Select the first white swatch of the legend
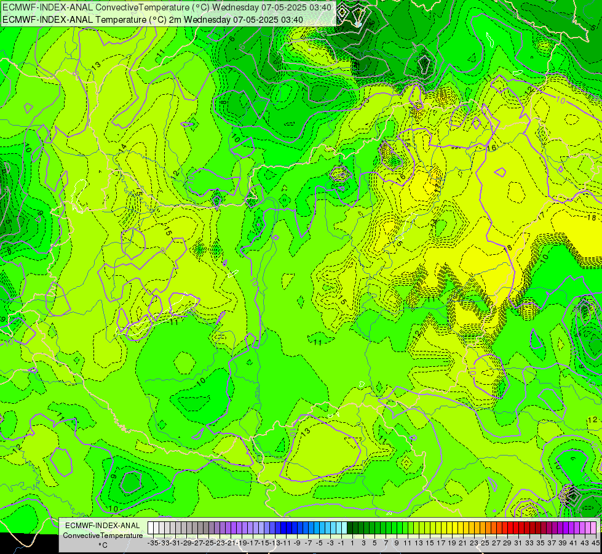 (x=151, y=528)
